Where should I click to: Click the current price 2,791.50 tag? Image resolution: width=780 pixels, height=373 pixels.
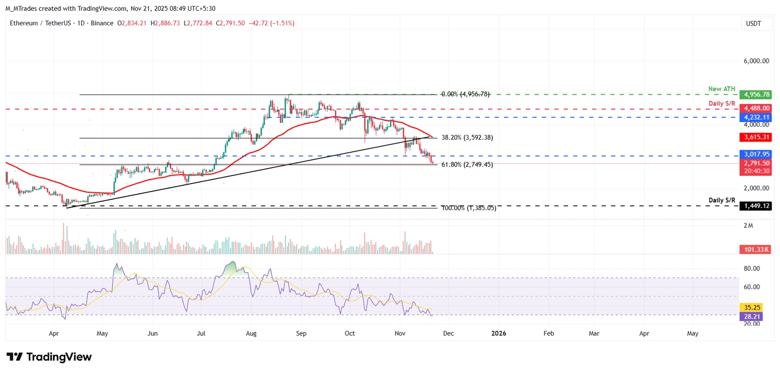pyautogui.click(x=756, y=163)
